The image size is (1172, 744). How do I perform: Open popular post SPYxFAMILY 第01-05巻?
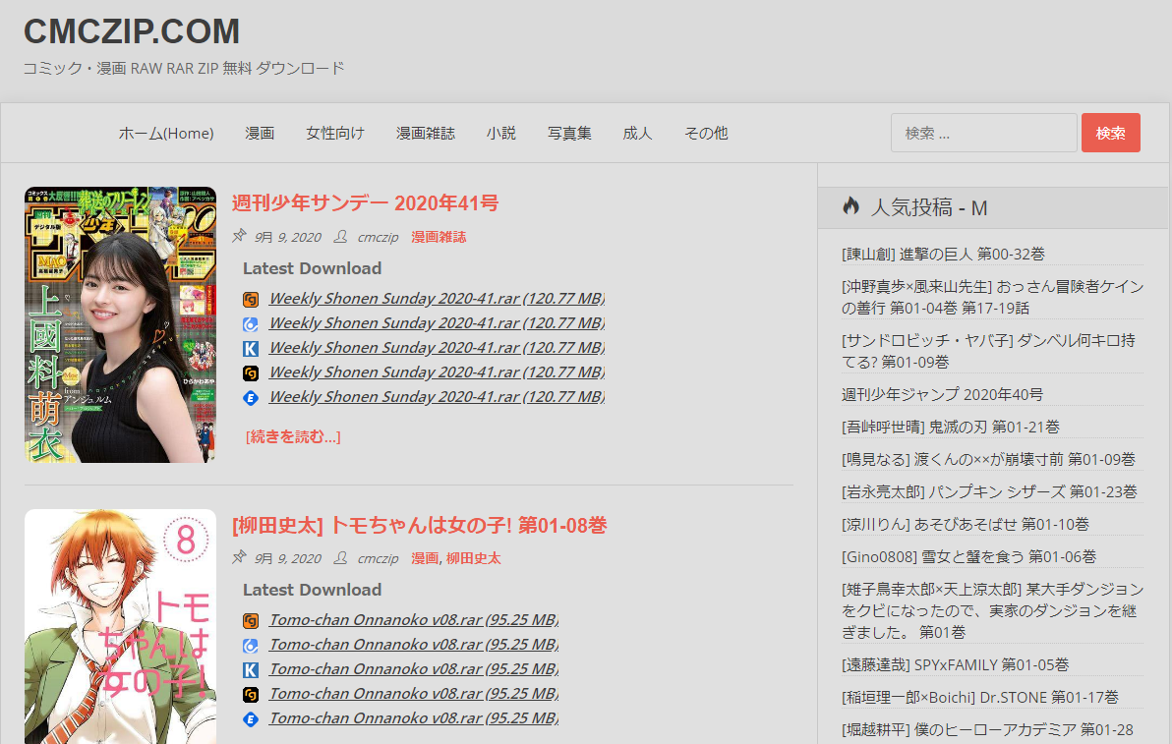click(956, 664)
